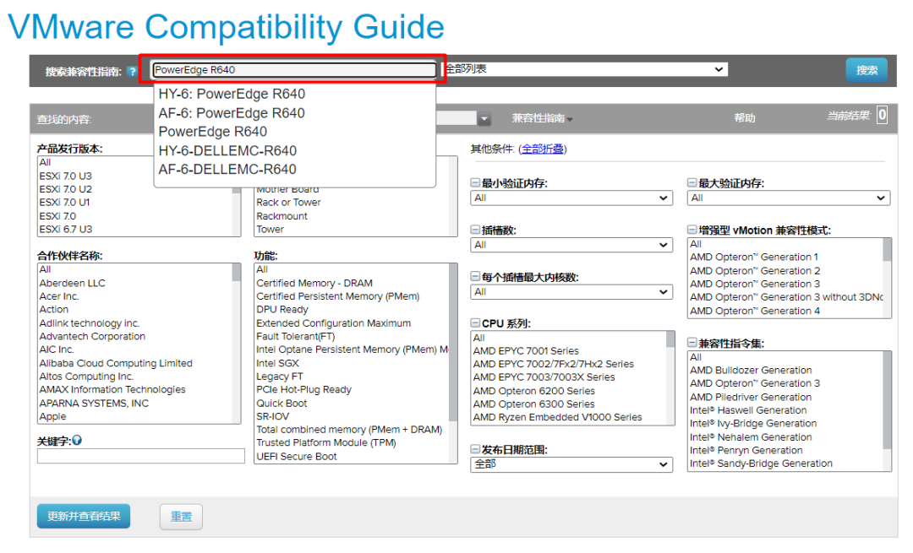
Task: Choose suggestion AF-6-DELLEMC-R640
Action: pyautogui.click(x=227, y=169)
